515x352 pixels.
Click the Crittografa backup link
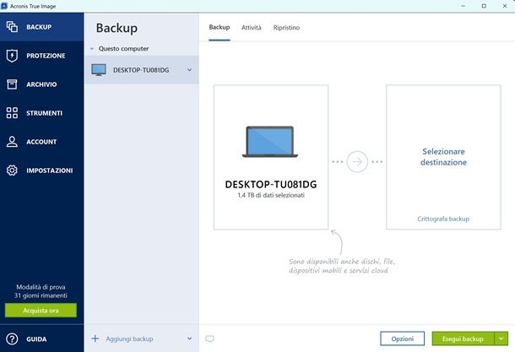[443, 219]
